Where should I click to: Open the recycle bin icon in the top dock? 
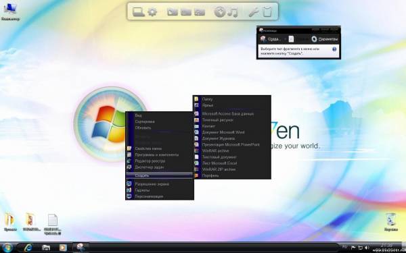[267, 12]
